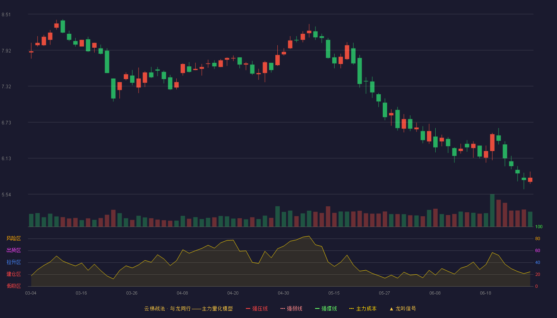The height and width of the screenshot is (318, 557).
Task: Click the green 强撑线 legend line icon
Action: [x=317, y=308]
